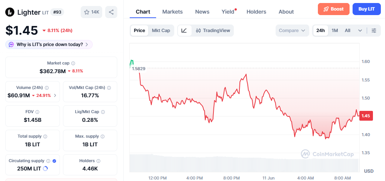Click the 250M LIT circulating supply value
The width and height of the screenshot is (385, 181).
pos(29,169)
